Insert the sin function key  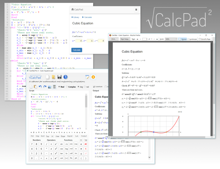[x=62, y=144]
